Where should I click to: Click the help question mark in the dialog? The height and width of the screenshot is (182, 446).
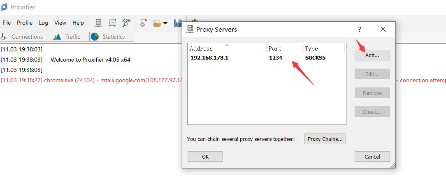coord(360,29)
